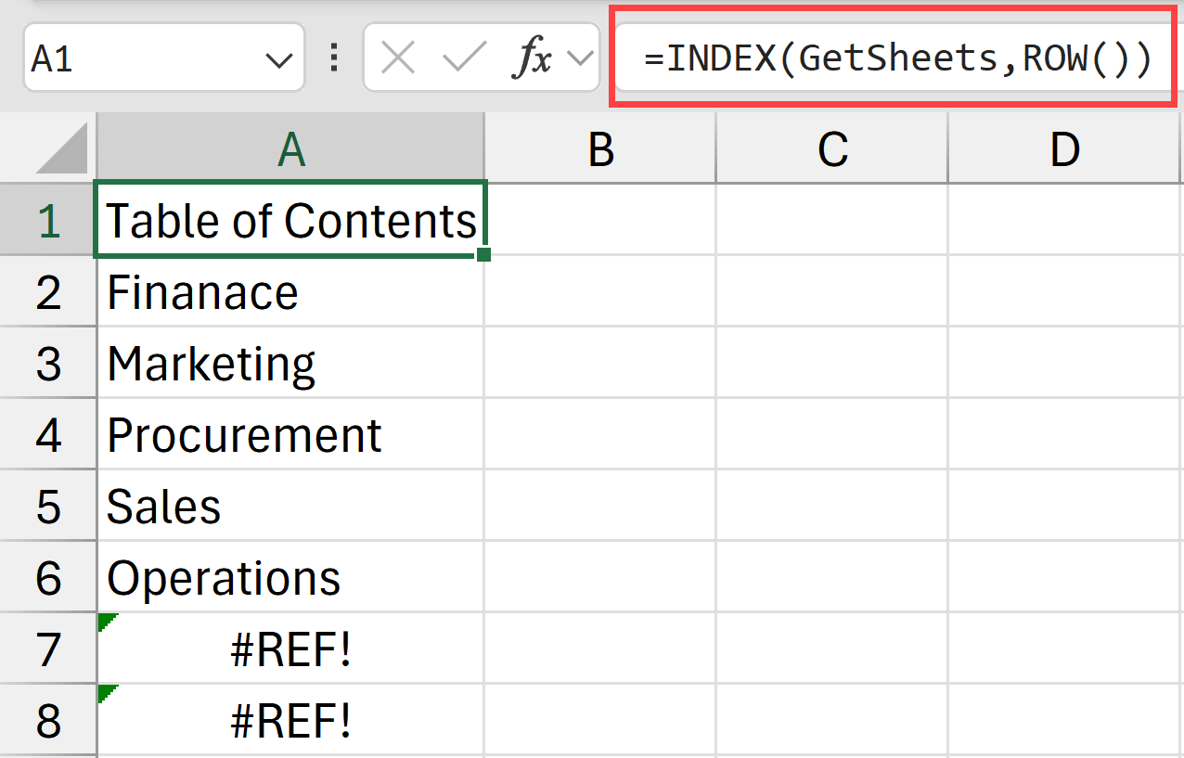The image size is (1184, 758).
Task: Select the cell 'Marketing'
Action: click(290, 363)
